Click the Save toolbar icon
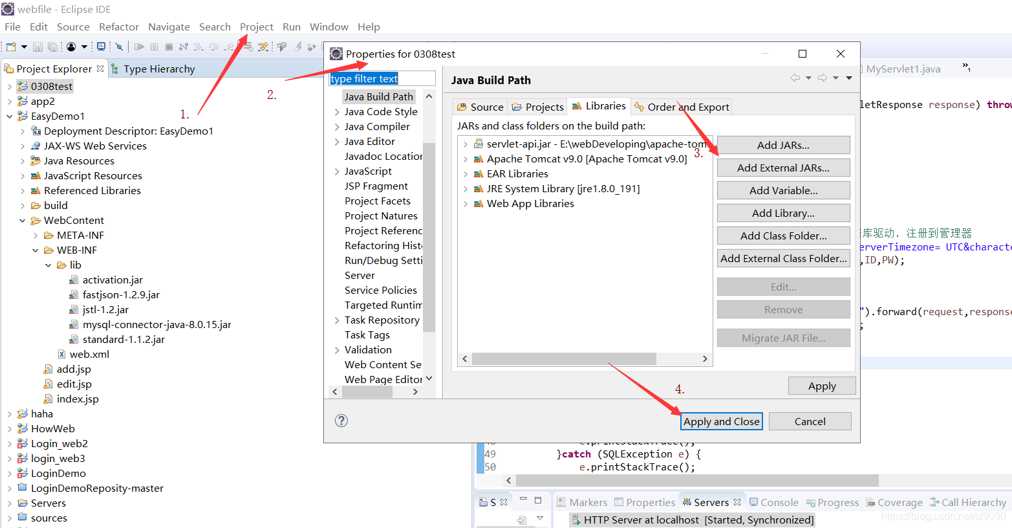The image size is (1012, 528). click(x=38, y=47)
